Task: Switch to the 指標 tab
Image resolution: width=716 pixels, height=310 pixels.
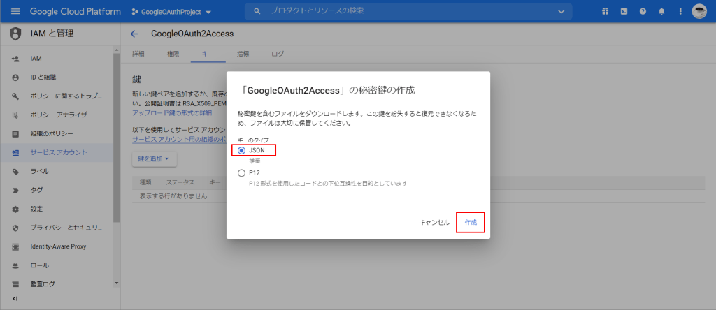Action: (243, 54)
